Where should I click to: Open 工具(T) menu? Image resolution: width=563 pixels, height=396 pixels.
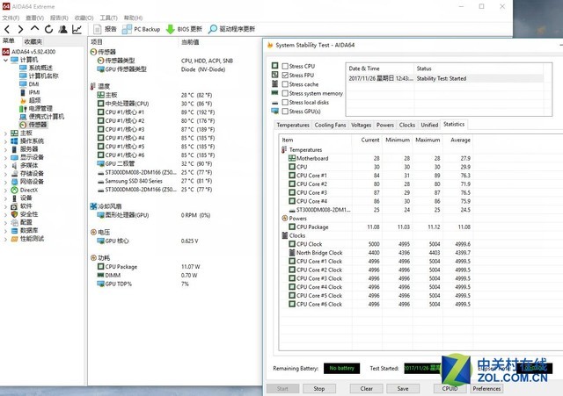[108, 18]
